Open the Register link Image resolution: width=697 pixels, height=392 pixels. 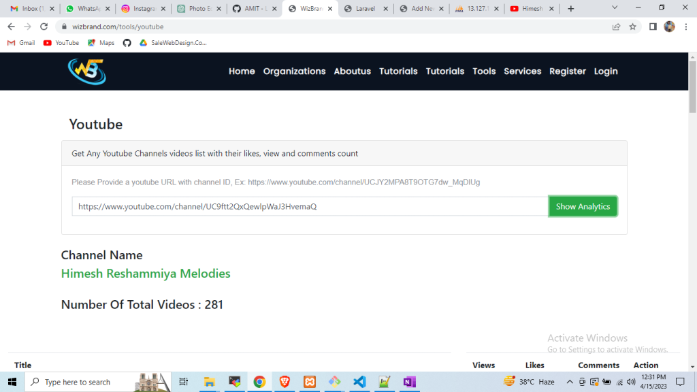point(567,71)
